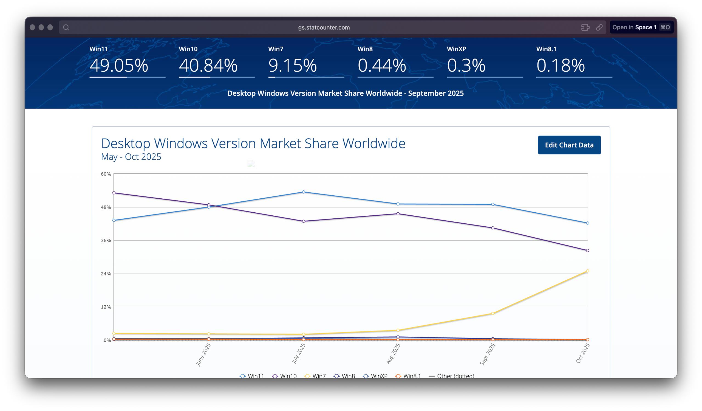The height and width of the screenshot is (411, 702).
Task: Click the Win8.1 orange legend marker
Action: point(398,376)
